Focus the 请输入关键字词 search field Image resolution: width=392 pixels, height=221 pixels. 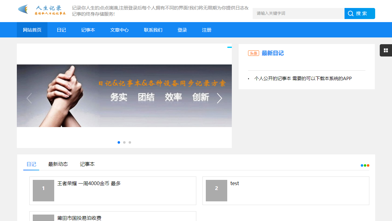pyautogui.click(x=298, y=14)
